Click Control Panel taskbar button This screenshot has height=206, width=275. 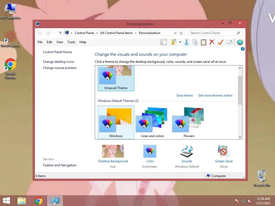[x=55, y=201]
